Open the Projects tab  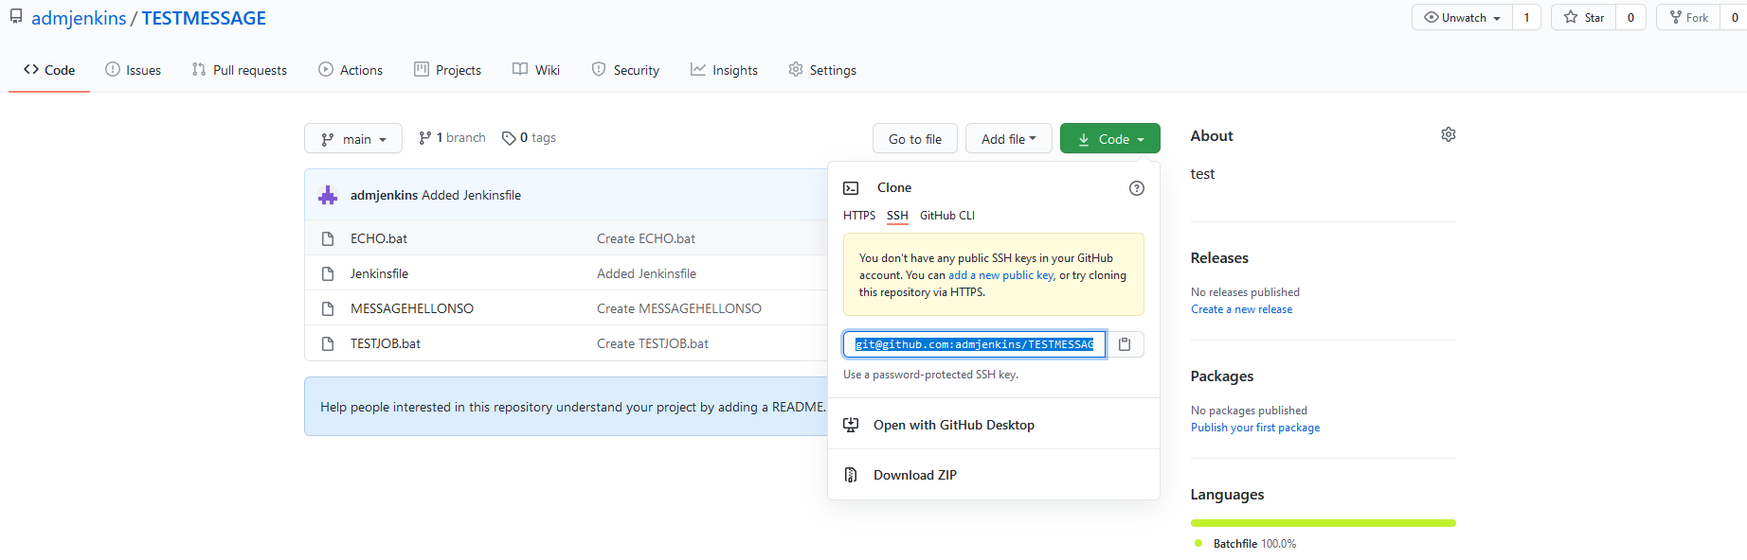[x=448, y=70]
